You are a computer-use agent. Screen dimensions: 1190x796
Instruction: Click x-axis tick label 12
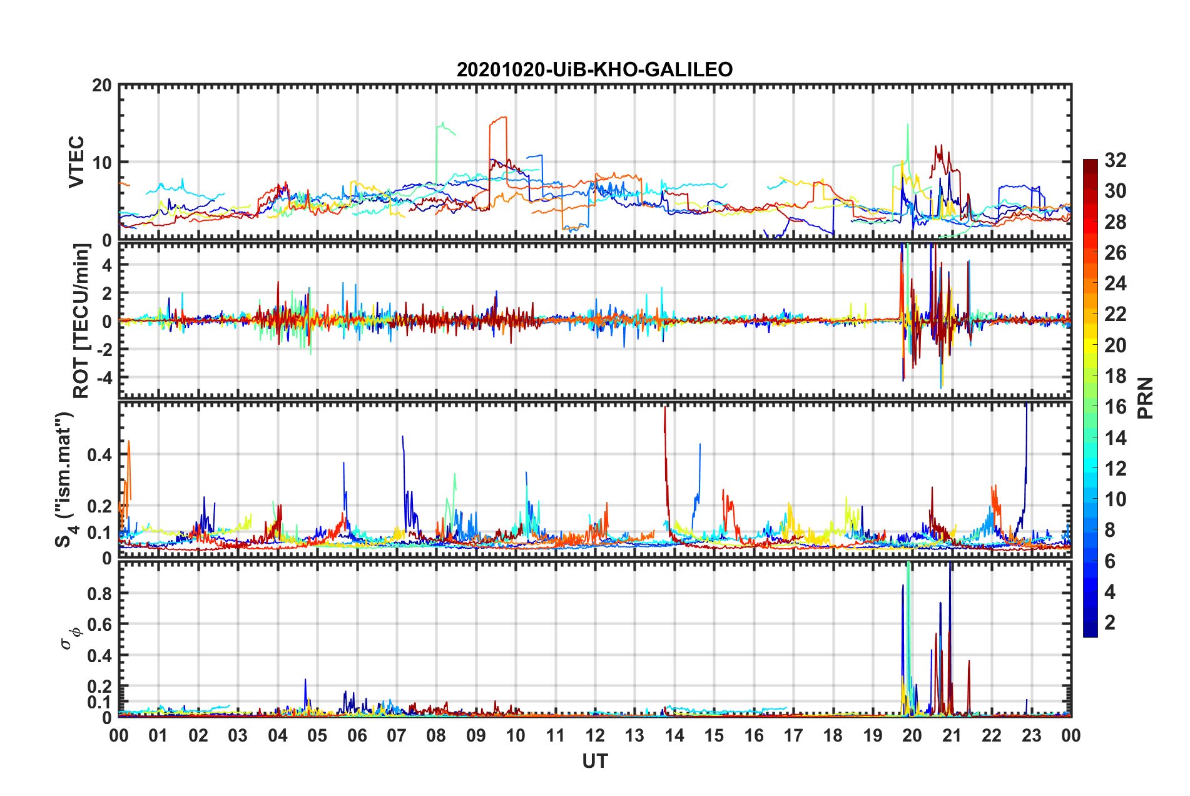(x=594, y=735)
